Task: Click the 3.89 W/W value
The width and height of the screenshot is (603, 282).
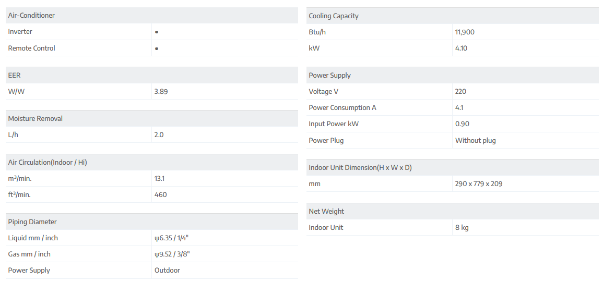Action: [161, 91]
